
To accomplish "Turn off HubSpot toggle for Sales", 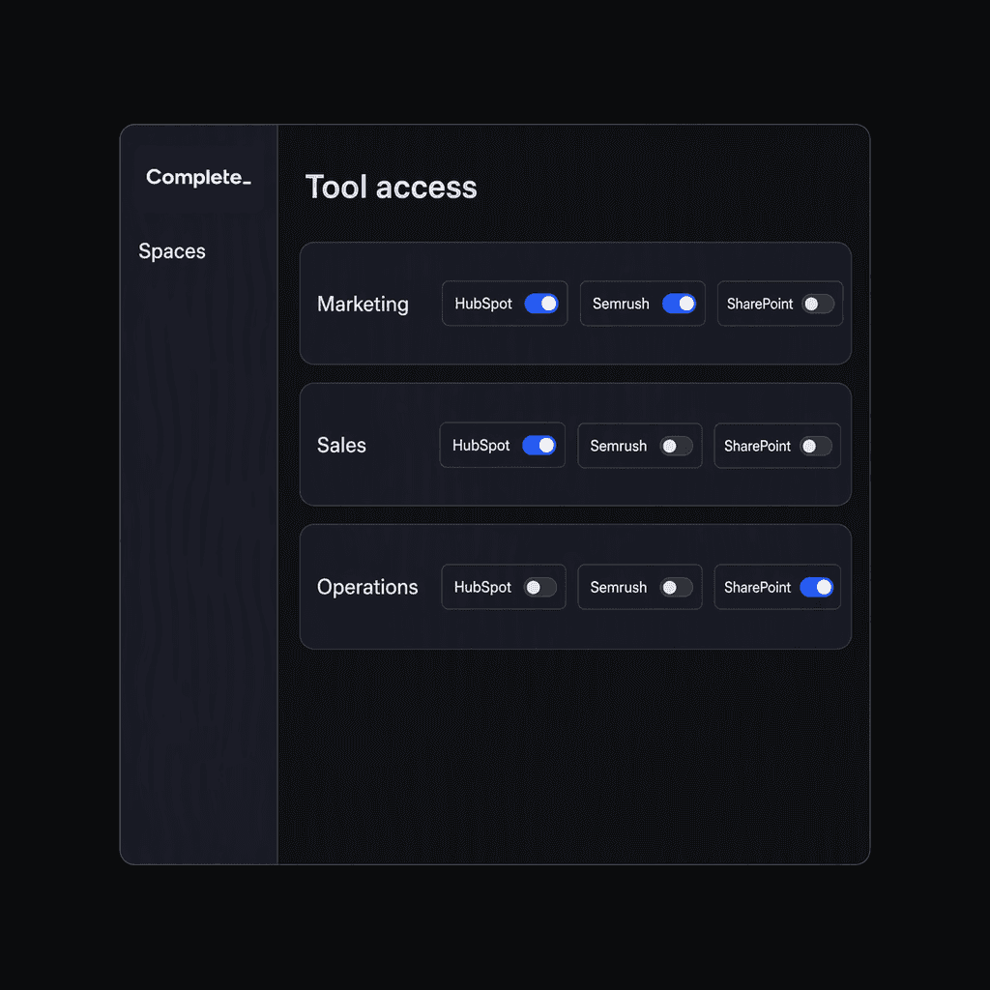I will coord(539,445).
